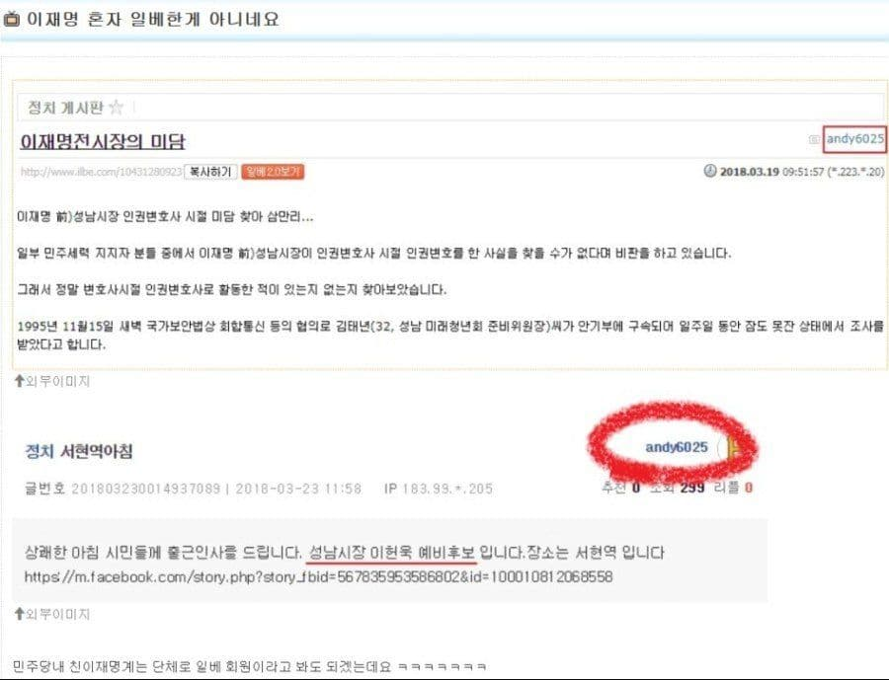Click the up arrow beside second 외부이미지
The image size is (889, 680).
tap(20, 614)
